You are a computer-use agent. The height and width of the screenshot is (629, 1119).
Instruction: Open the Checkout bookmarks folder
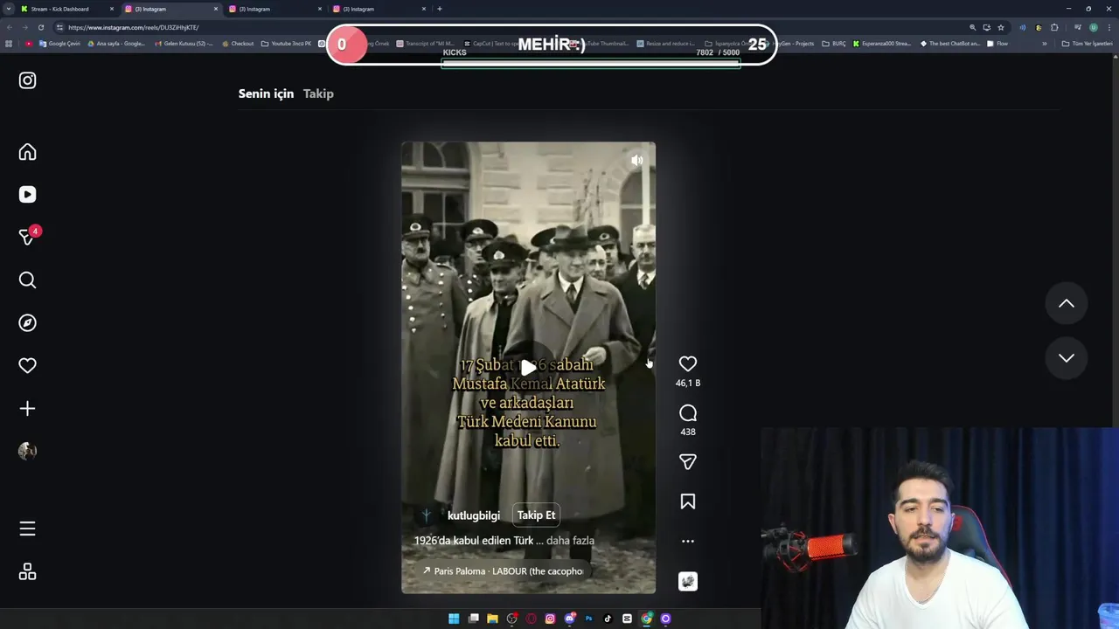point(237,44)
